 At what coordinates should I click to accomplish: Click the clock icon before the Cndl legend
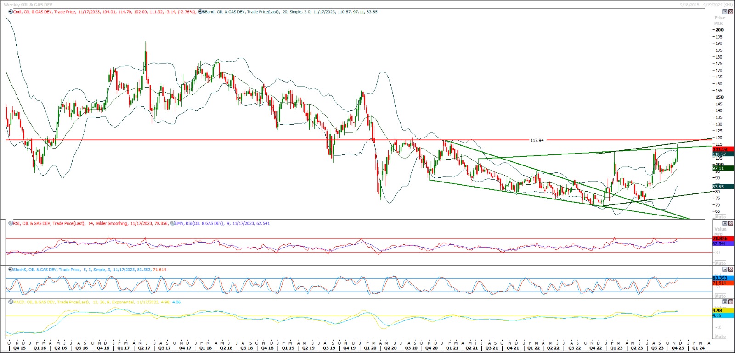pos(11,12)
